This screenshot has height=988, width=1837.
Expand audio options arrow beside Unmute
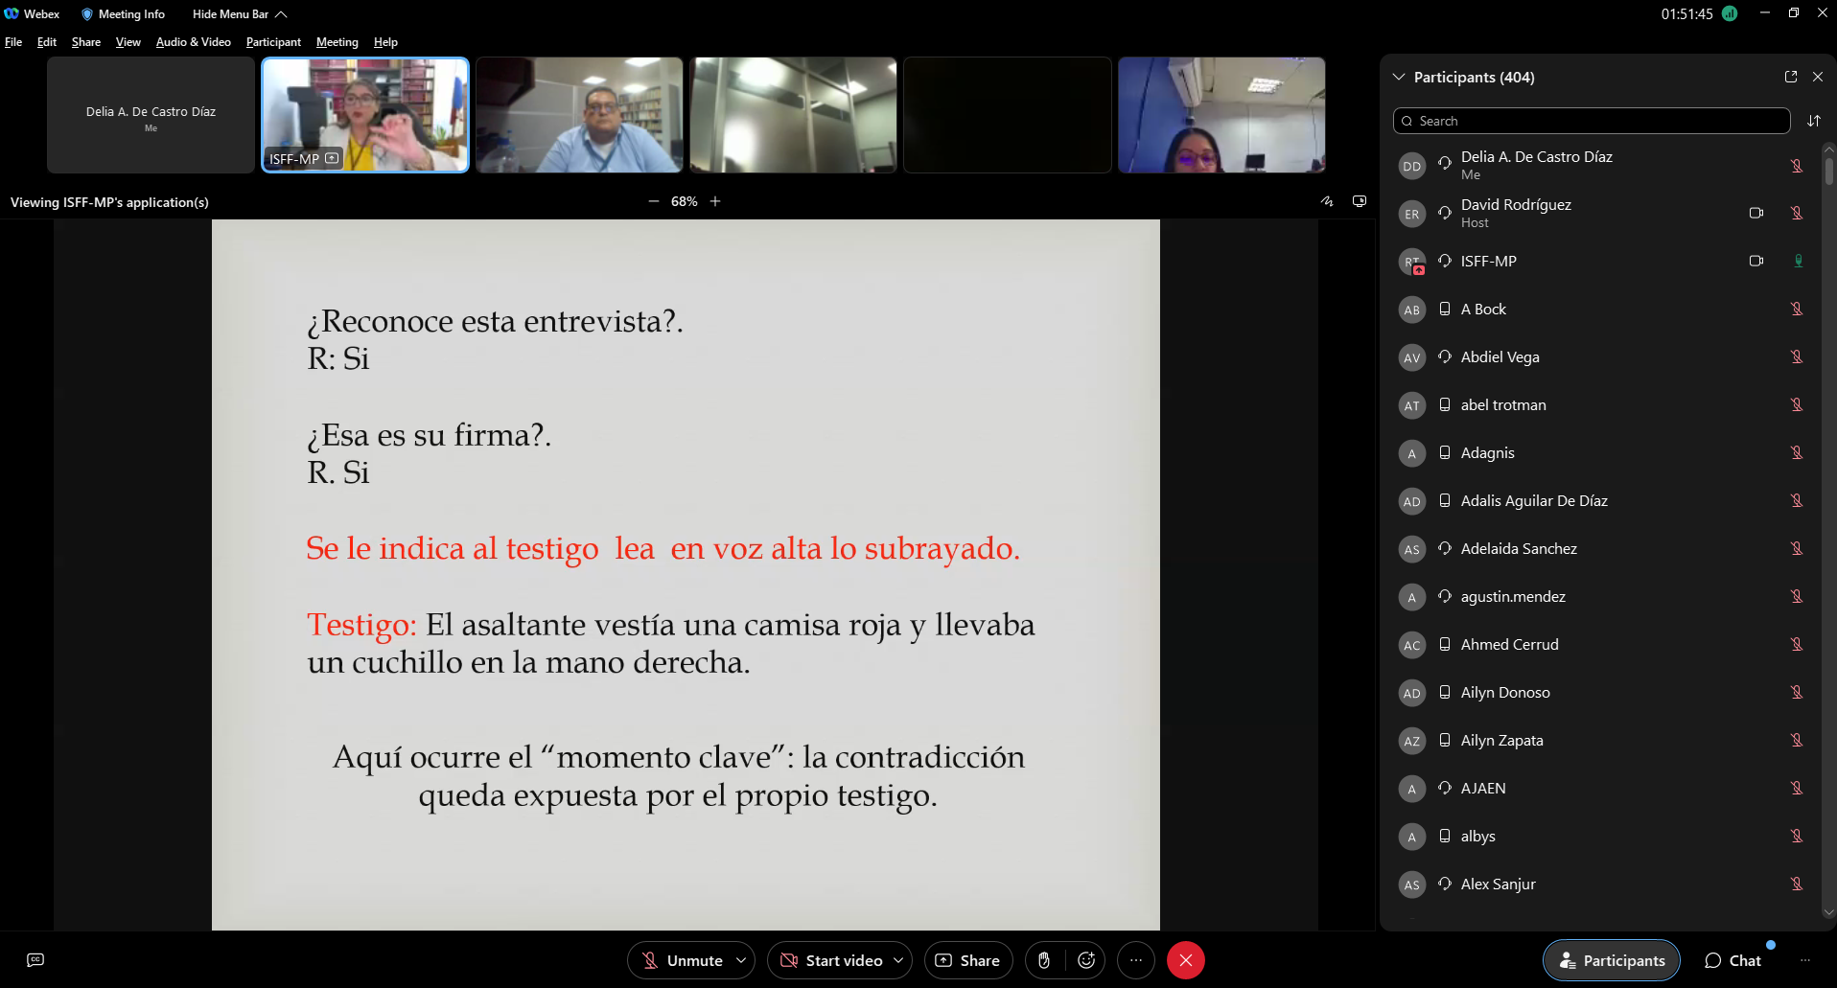pyautogui.click(x=741, y=960)
